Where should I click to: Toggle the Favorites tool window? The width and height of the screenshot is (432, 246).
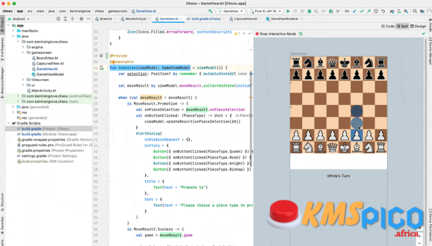click(2, 225)
